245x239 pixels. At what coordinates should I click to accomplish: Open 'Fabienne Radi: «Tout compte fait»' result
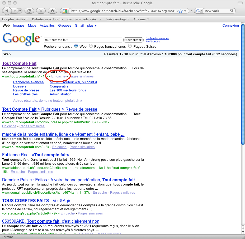[x=35, y=155]
